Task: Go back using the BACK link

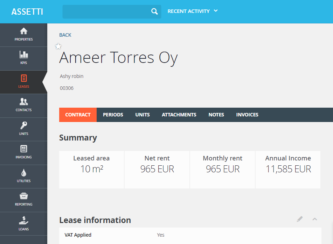Action: click(65, 35)
